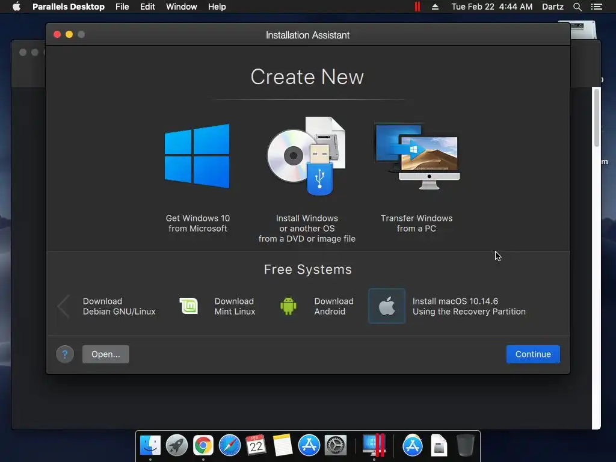Close the Installation Assistant window
Viewport: 616px width, 462px height.
click(57, 34)
